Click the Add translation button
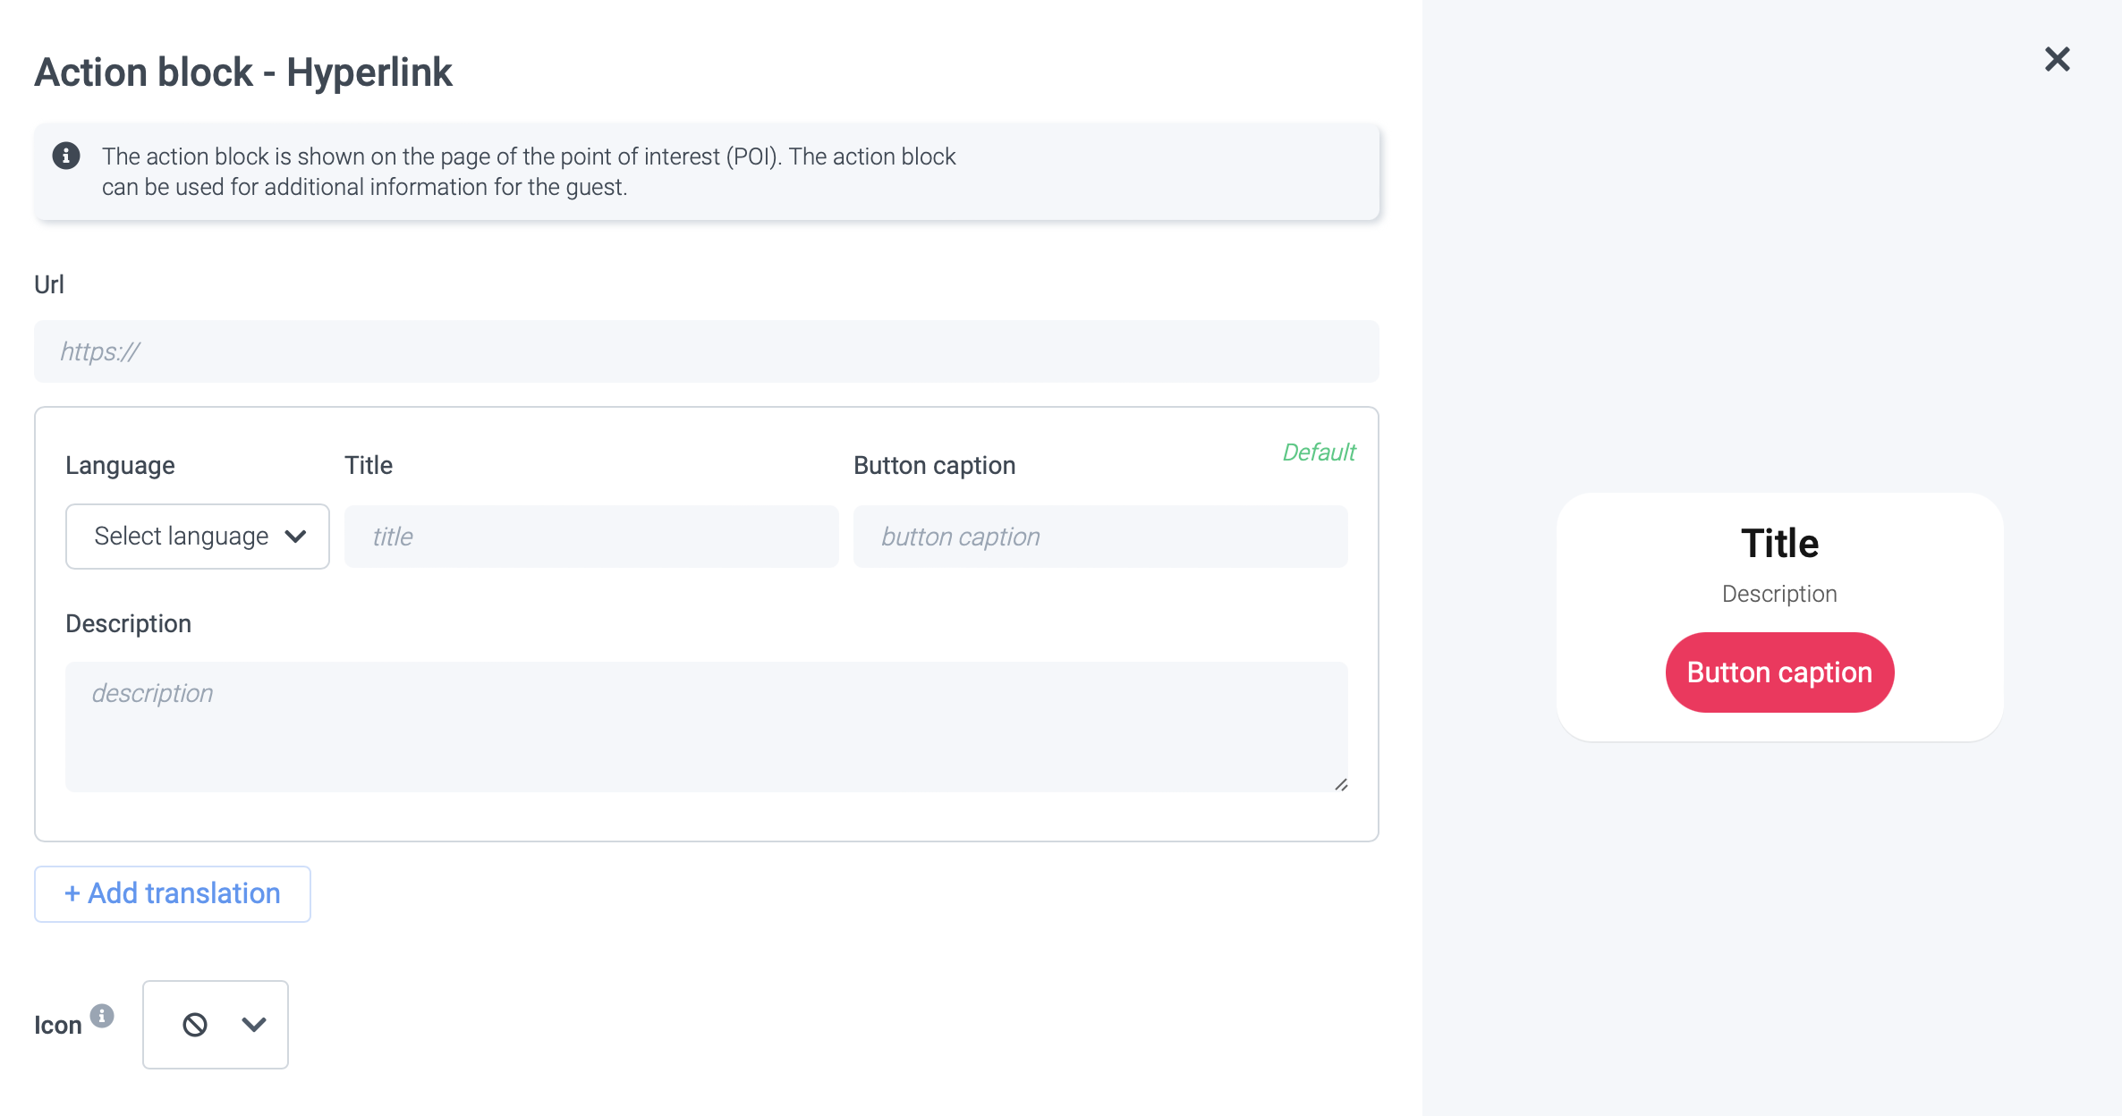This screenshot has height=1116, width=2122. click(x=173, y=894)
